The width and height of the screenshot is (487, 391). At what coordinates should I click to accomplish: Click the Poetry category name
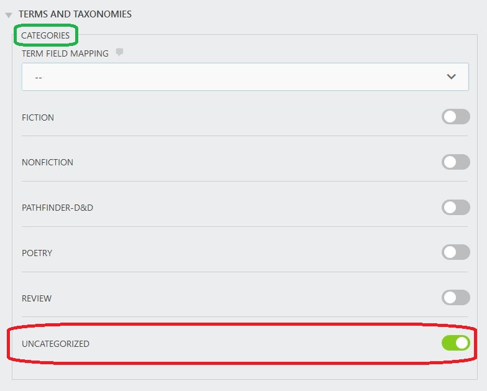coord(37,253)
